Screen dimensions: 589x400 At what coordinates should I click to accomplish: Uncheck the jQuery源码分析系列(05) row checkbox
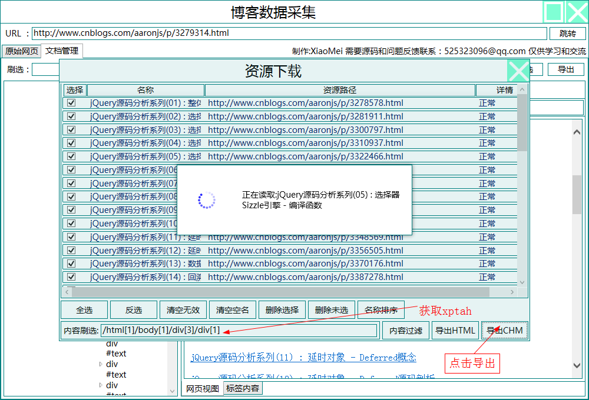tap(71, 156)
